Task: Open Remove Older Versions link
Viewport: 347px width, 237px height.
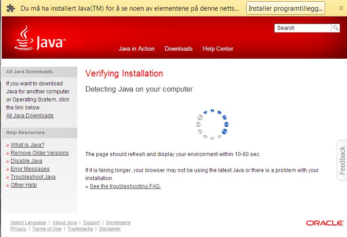Action: tap(40, 153)
